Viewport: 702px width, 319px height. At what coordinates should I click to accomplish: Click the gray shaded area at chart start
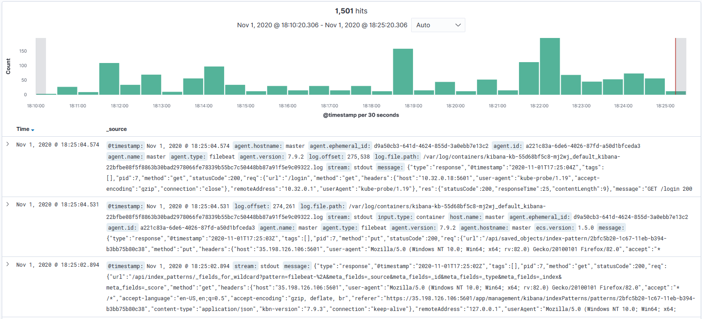[41, 66]
